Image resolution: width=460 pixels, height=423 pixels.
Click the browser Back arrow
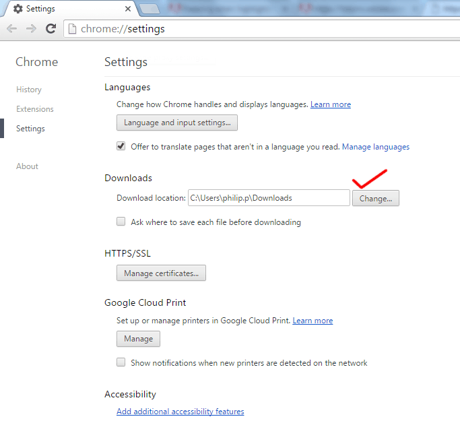click(11, 29)
